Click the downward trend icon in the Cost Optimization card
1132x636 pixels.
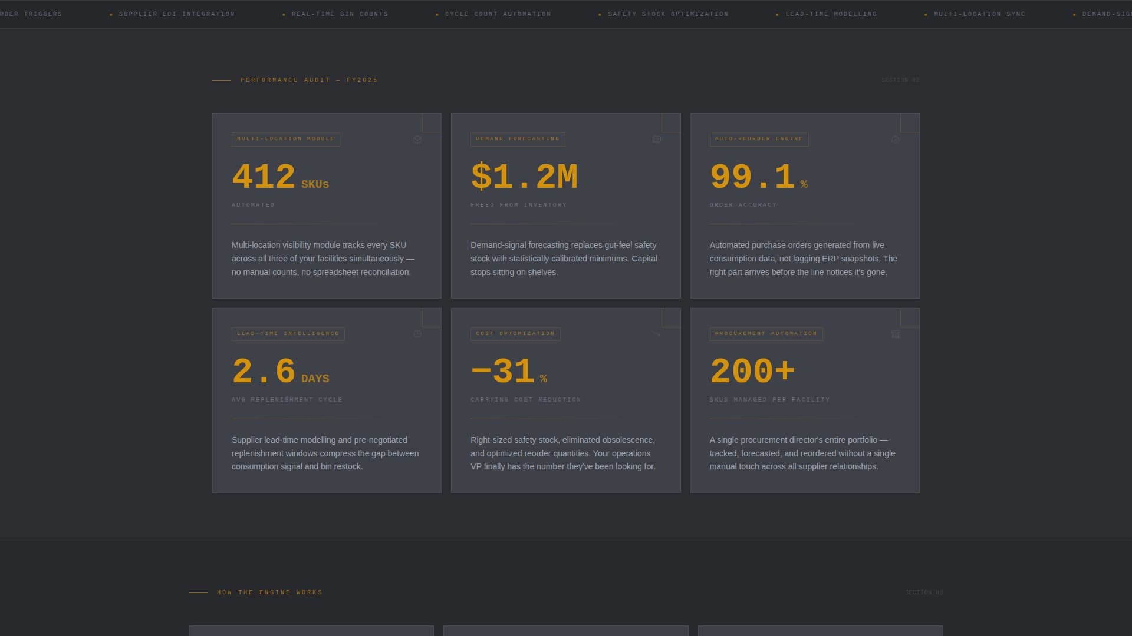657,334
